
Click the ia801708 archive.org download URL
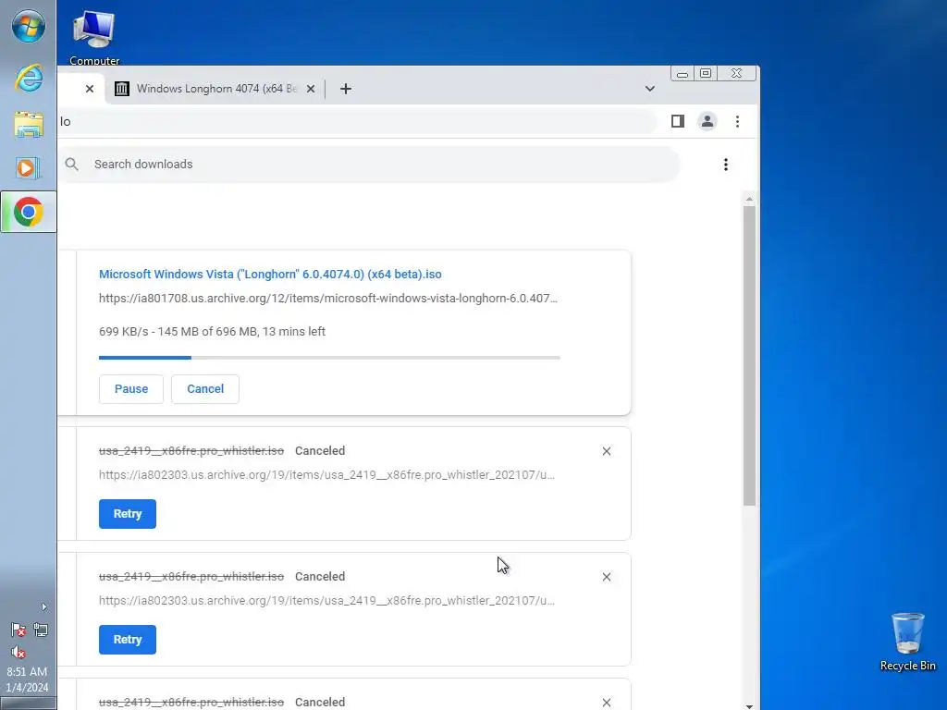[x=328, y=299]
